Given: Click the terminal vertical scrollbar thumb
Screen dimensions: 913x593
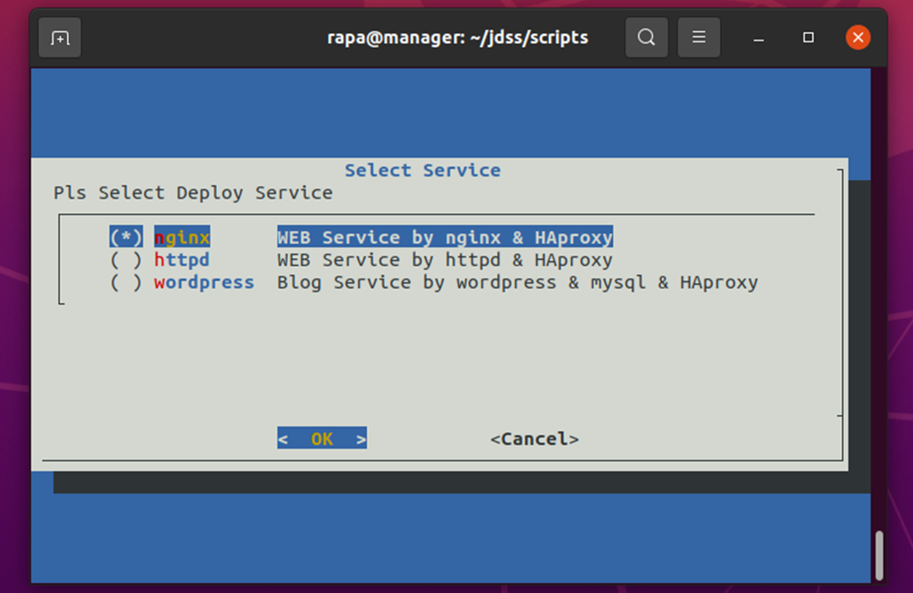Looking at the screenshot, I should click(x=879, y=555).
